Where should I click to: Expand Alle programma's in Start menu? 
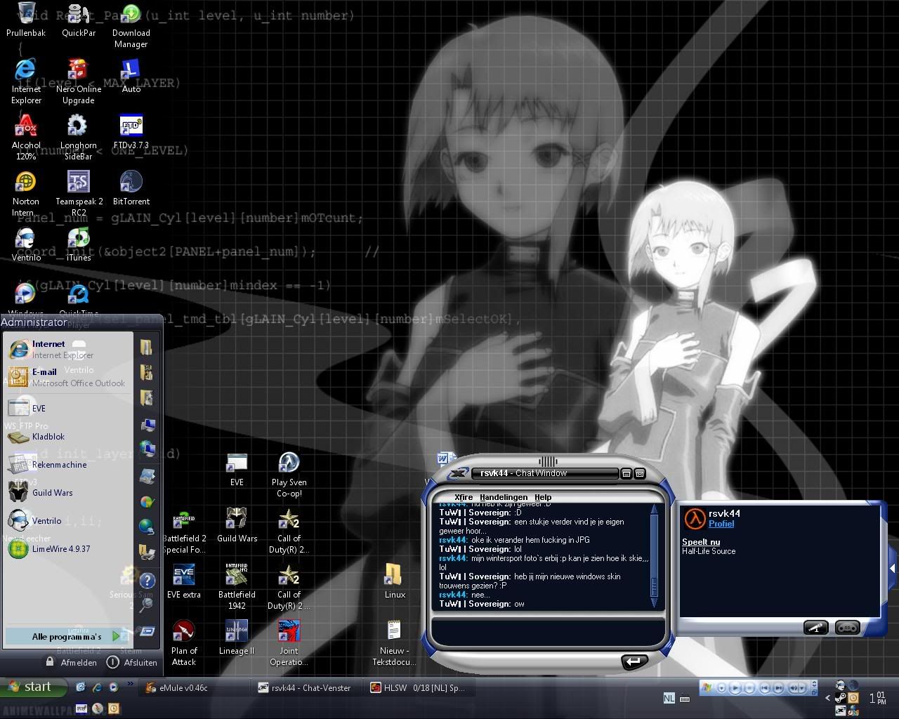pyautogui.click(x=67, y=637)
